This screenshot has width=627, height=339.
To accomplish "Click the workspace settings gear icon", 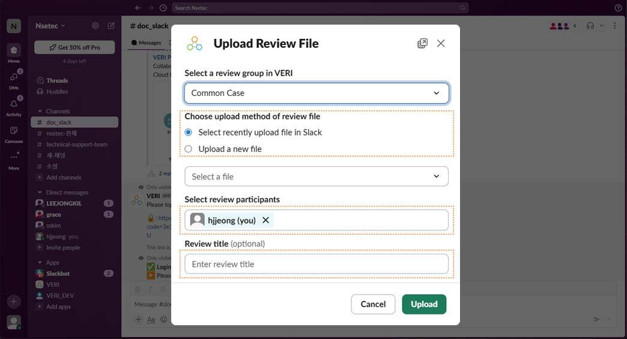I will coord(95,26).
